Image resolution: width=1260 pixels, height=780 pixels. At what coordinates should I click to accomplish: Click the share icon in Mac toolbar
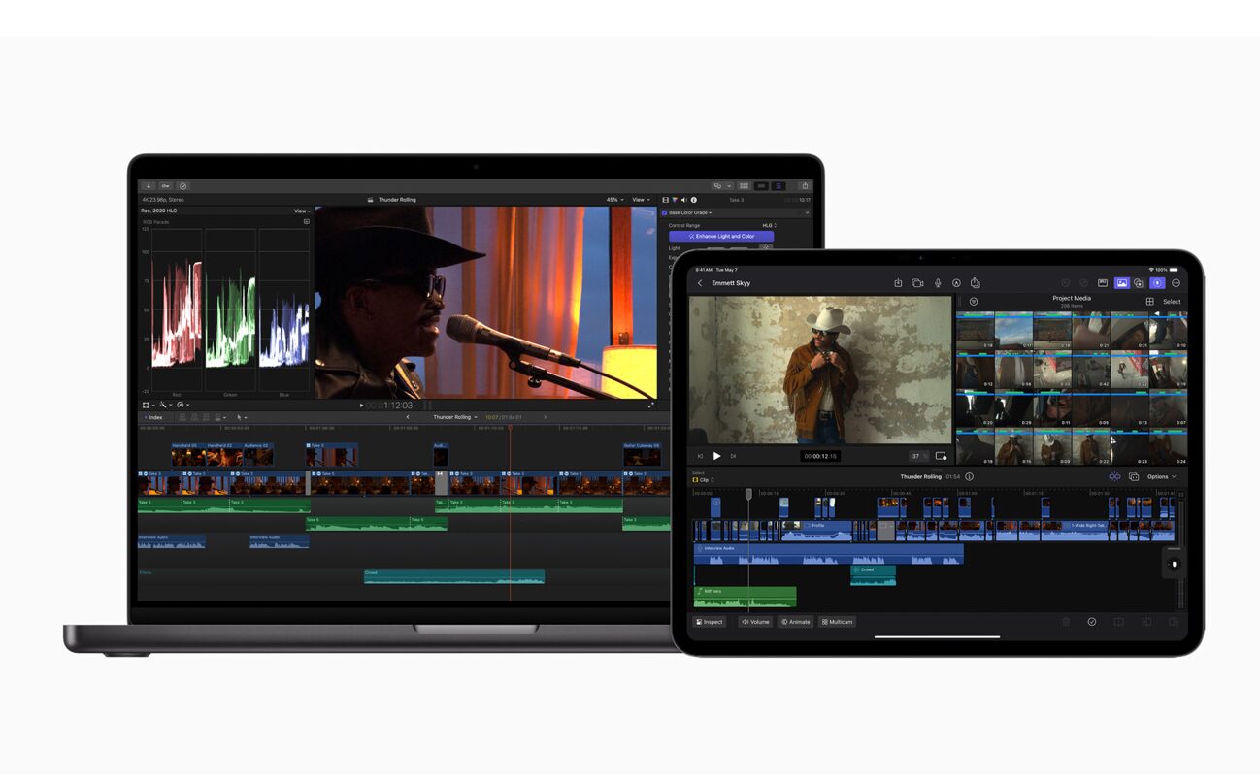(805, 185)
